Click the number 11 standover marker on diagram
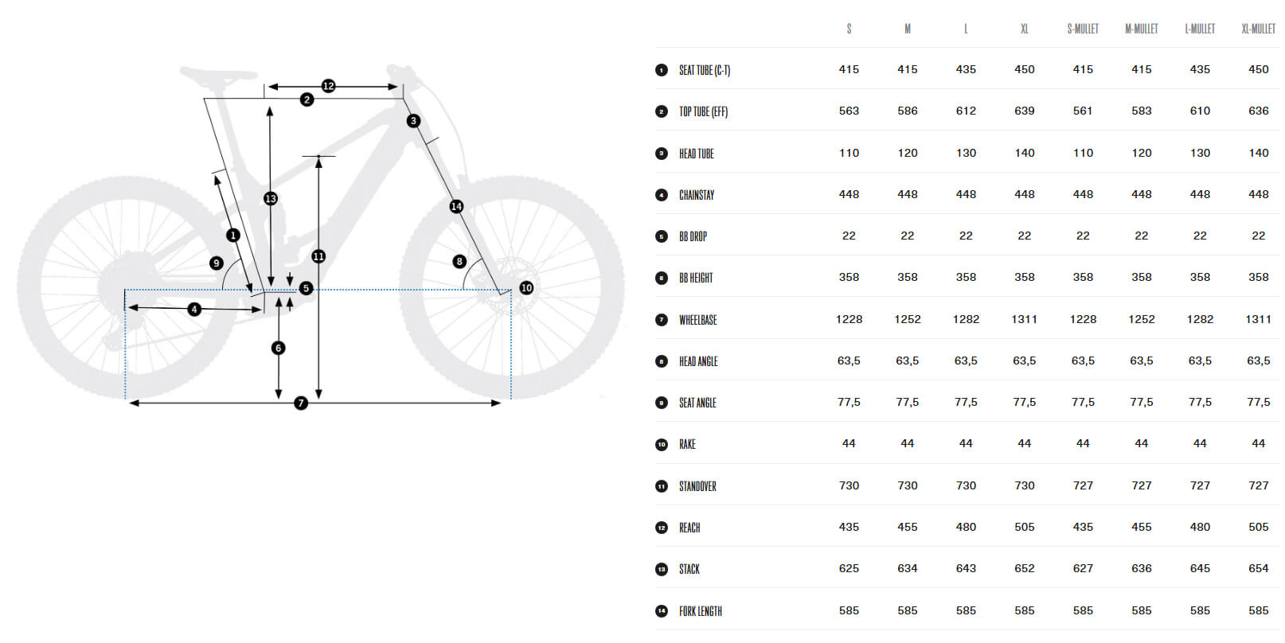The height and width of the screenshot is (643, 1285). [318, 256]
